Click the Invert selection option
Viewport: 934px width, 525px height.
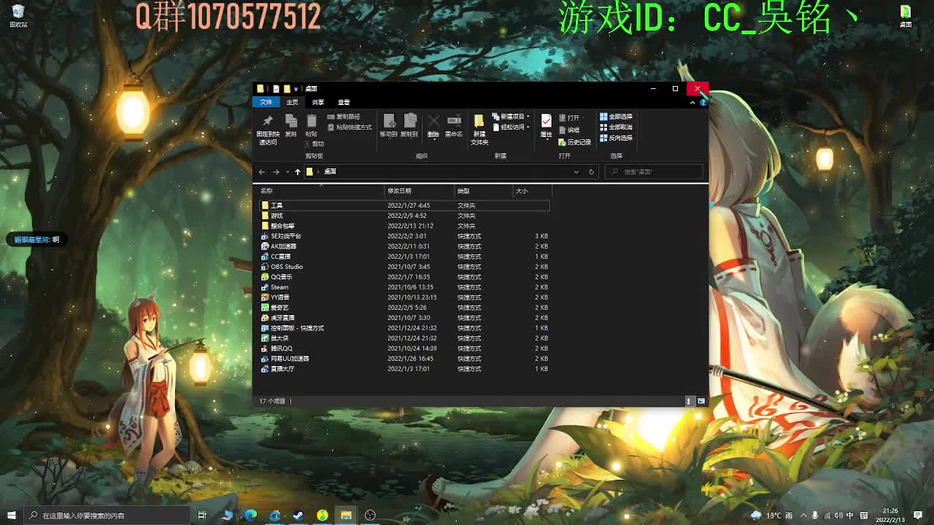coord(617,138)
